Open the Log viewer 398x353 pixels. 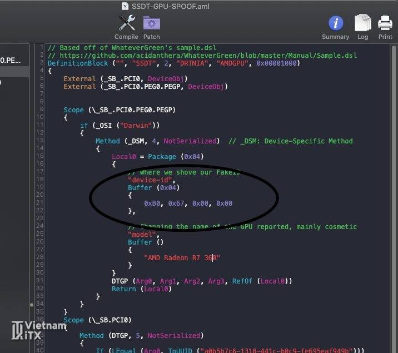[362, 23]
